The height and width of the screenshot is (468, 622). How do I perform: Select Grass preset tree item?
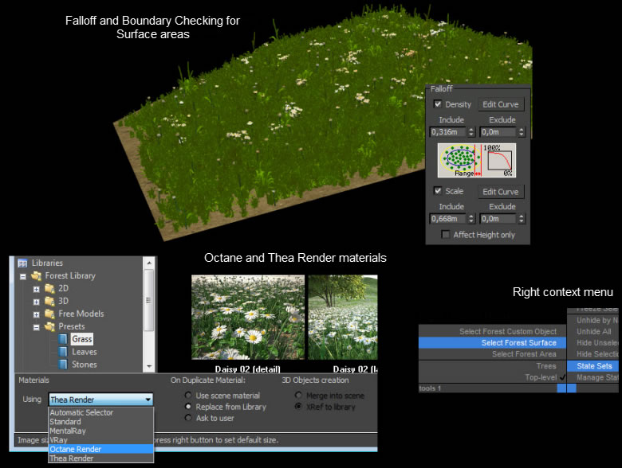82,339
